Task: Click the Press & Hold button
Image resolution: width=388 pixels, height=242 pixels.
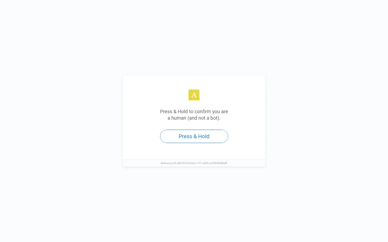Action: pyautogui.click(x=194, y=136)
